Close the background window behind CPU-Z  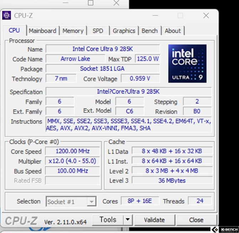click(116, 3)
